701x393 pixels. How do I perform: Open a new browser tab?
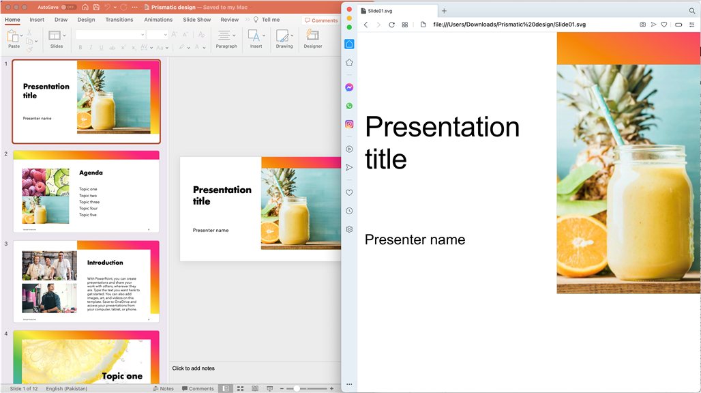click(x=444, y=11)
